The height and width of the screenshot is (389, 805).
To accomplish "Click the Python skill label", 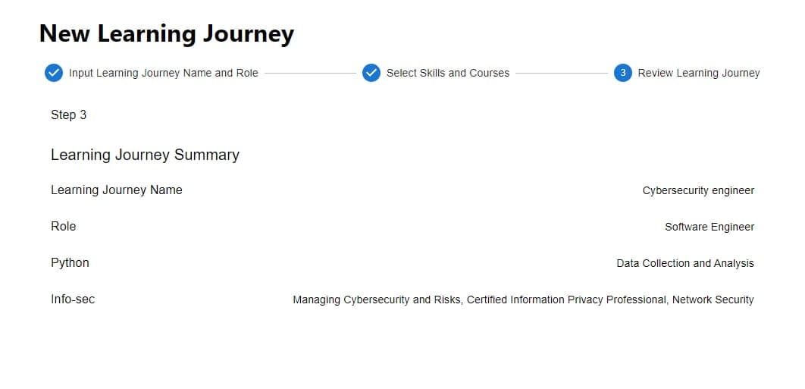I will [x=70, y=262].
